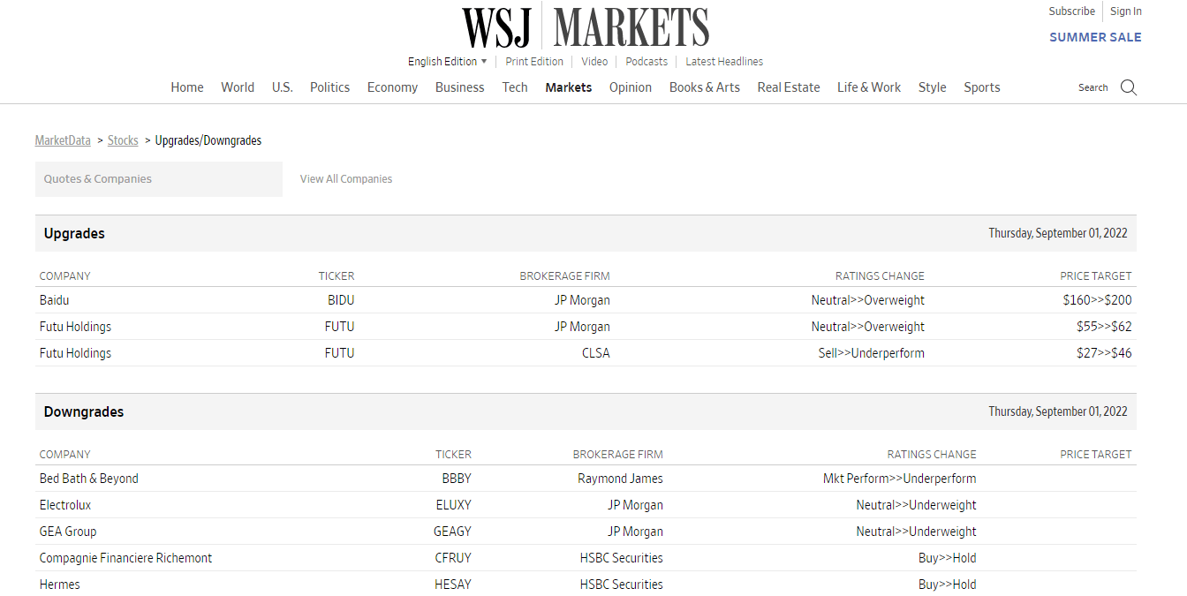Open the Home navigation item

[x=187, y=87]
